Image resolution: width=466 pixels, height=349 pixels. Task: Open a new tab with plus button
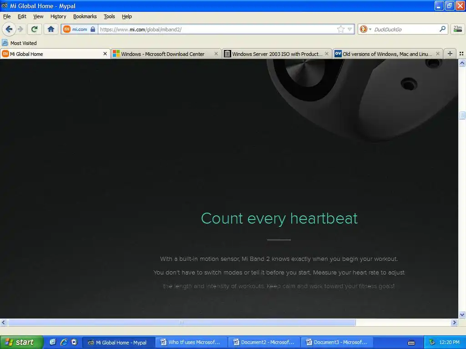(x=450, y=54)
